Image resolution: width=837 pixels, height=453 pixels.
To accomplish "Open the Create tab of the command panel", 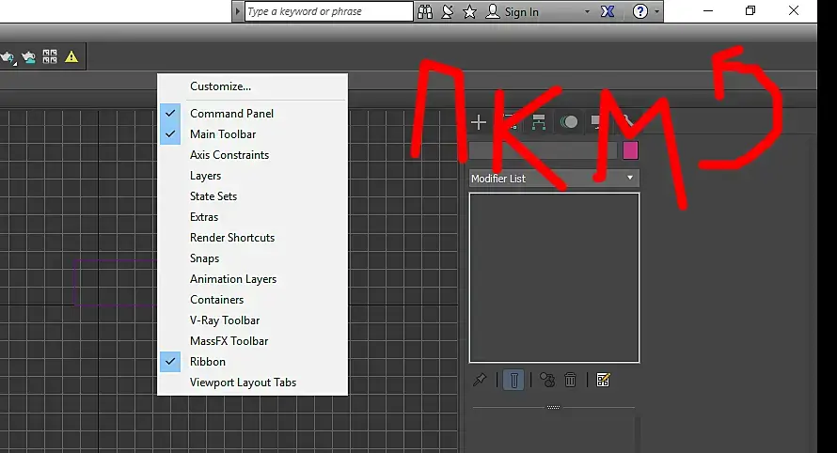I will coord(479,122).
